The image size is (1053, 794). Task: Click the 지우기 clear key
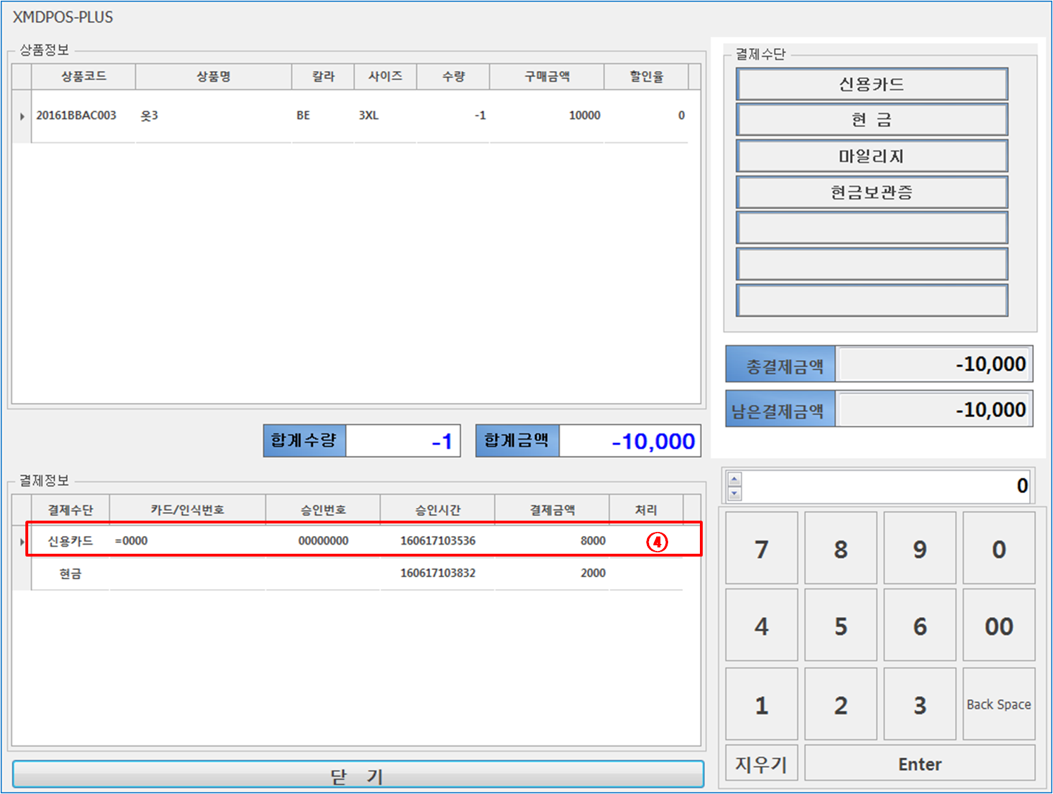pos(762,763)
